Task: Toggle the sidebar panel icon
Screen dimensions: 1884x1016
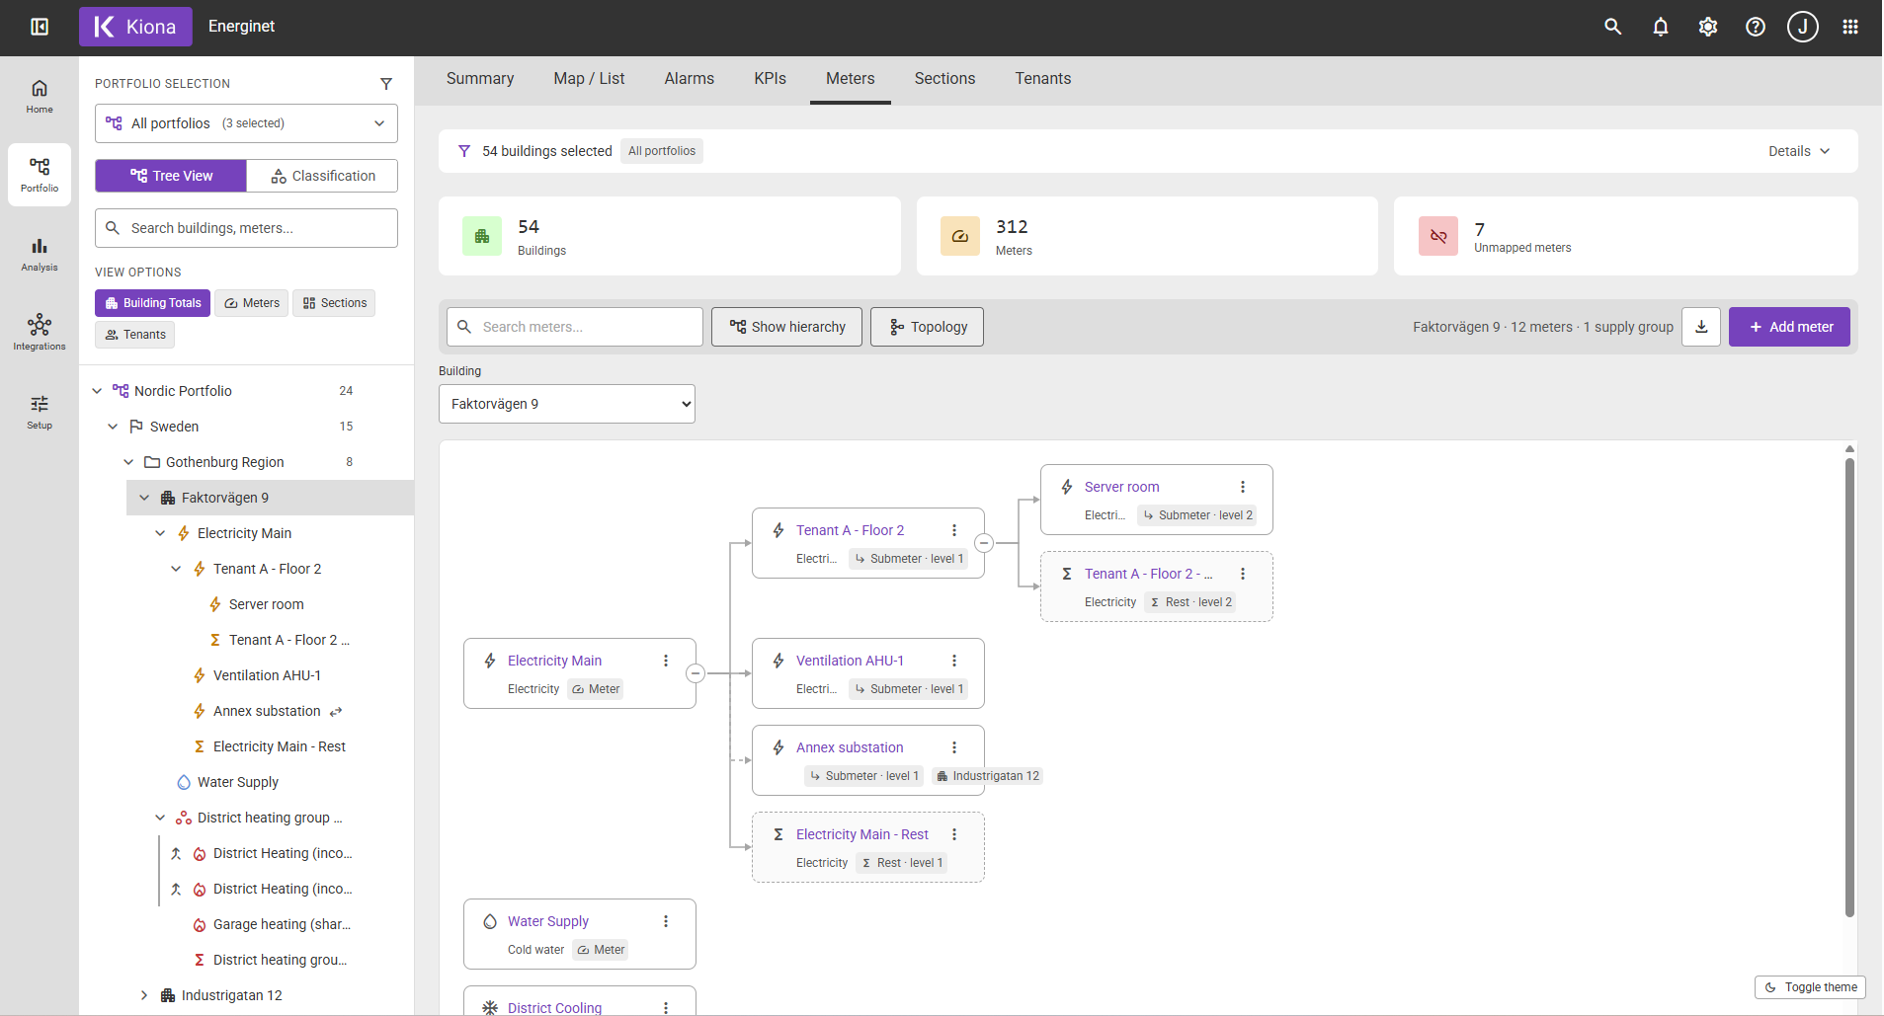Action: 40,27
